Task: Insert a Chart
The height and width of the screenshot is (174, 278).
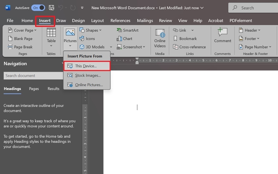Action: (x=124, y=39)
